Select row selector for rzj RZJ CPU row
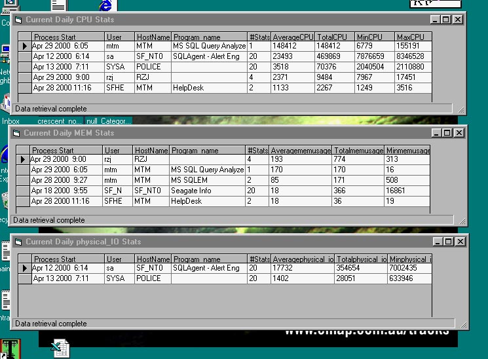The width and height of the screenshot is (488, 359). pos(25,77)
